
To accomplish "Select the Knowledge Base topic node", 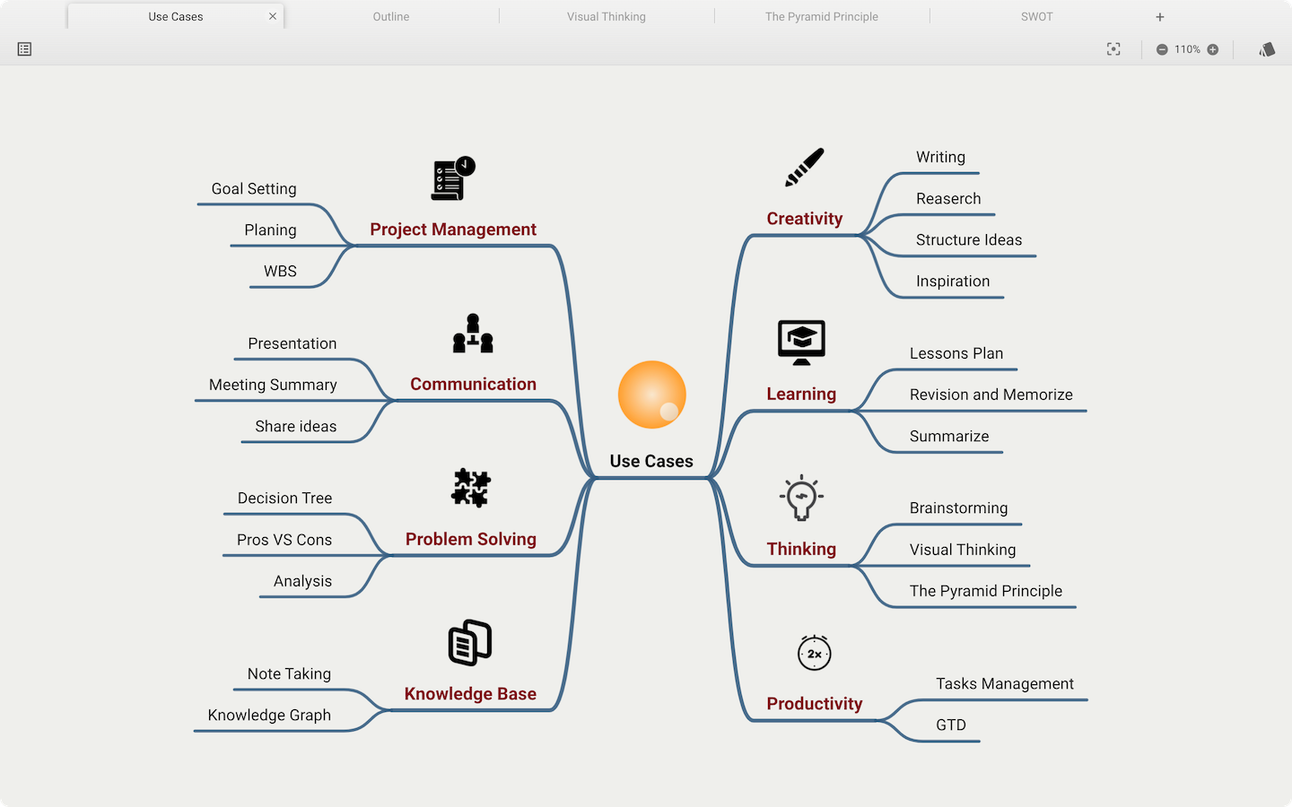I will coord(470,694).
